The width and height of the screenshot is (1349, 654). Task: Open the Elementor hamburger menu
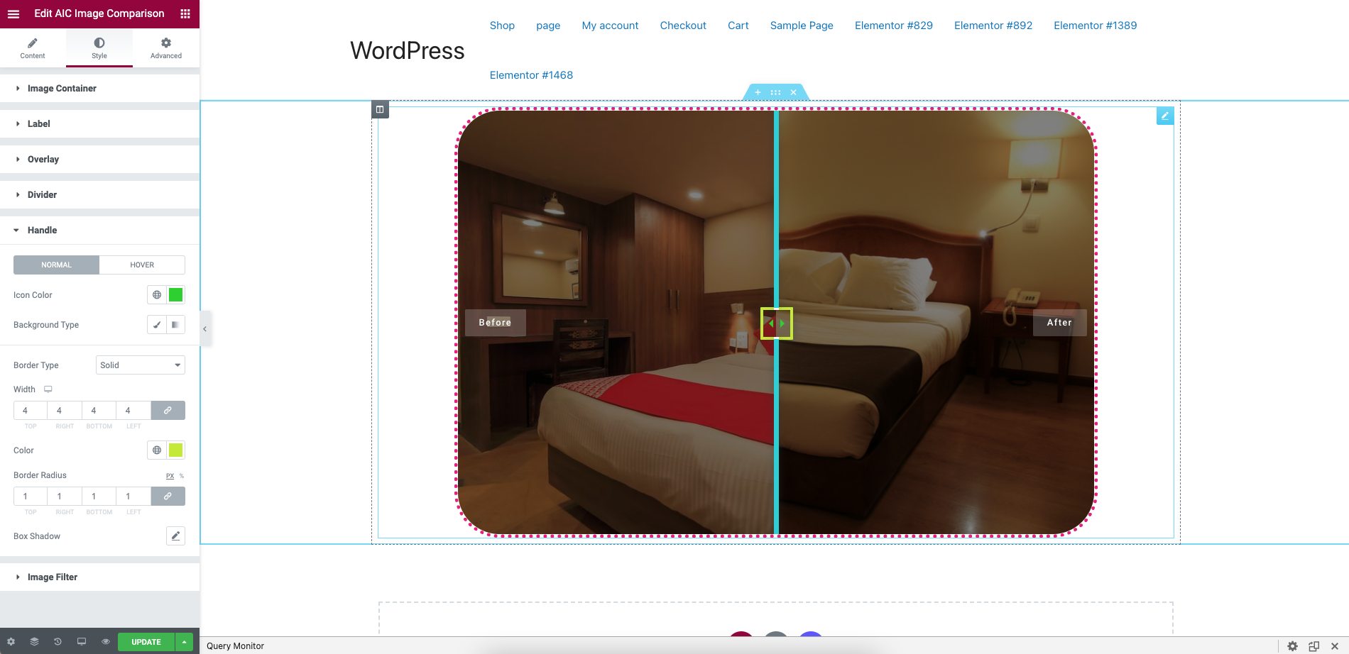13,13
